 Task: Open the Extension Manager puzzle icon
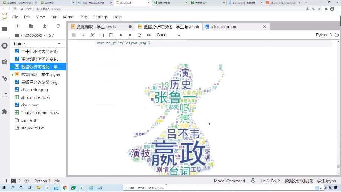4,111
